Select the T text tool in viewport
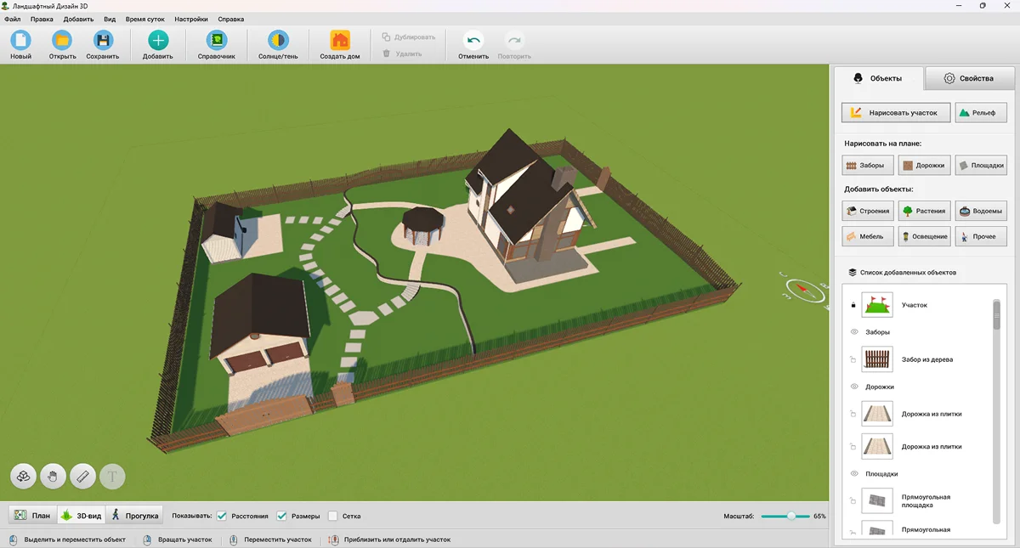The image size is (1020, 548). (x=112, y=476)
